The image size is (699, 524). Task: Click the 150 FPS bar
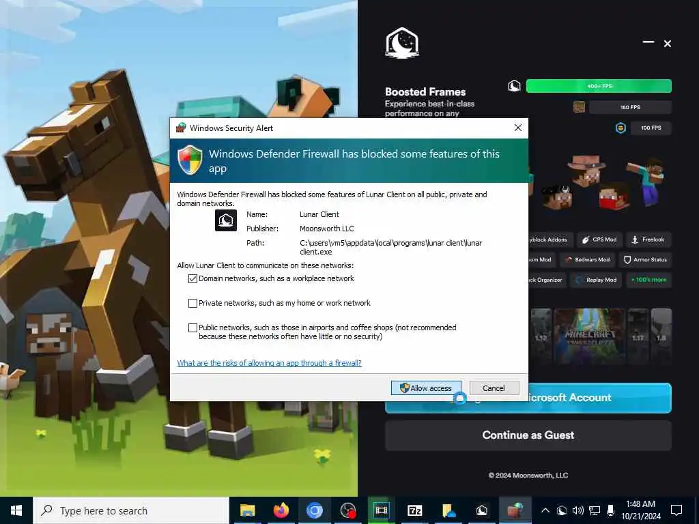[630, 107]
